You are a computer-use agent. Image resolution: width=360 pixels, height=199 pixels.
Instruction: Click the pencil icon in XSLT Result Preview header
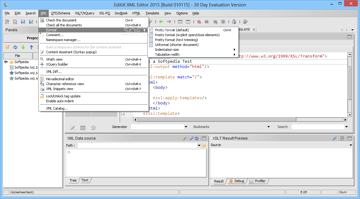point(335,138)
